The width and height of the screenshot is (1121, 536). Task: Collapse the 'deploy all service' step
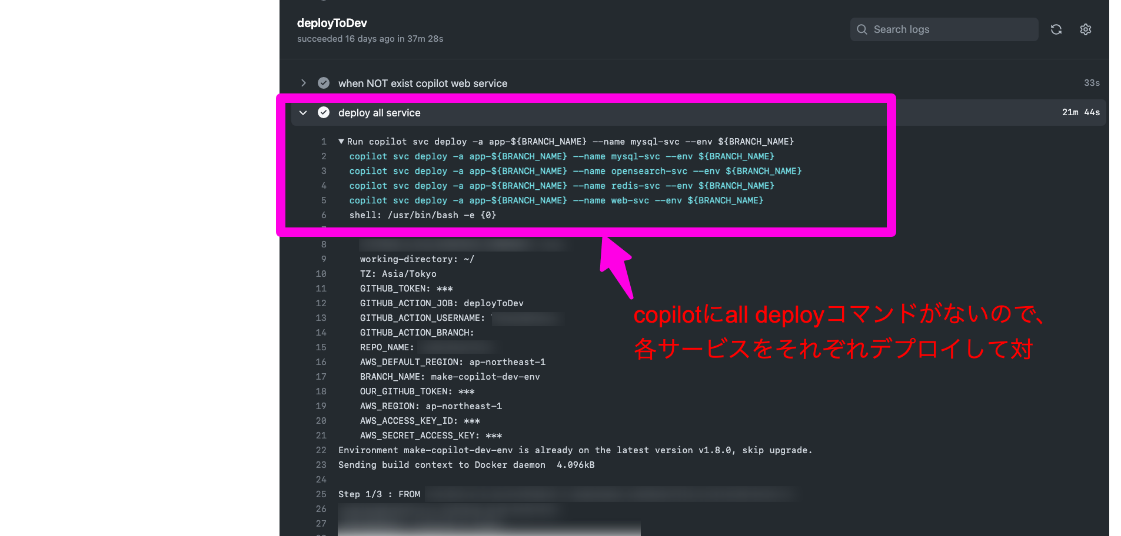click(x=303, y=112)
